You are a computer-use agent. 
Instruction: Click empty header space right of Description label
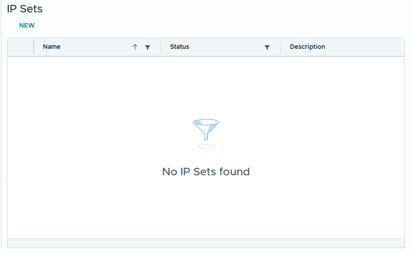click(365, 47)
